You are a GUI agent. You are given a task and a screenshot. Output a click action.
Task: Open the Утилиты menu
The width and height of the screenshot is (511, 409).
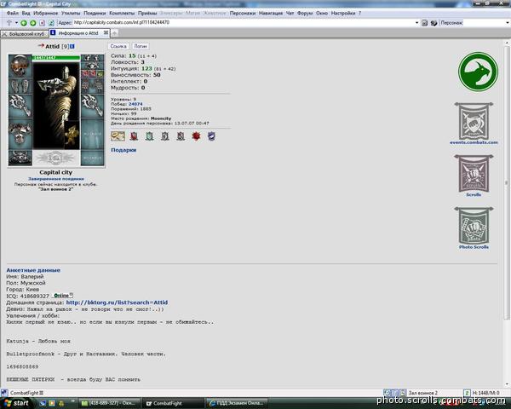71,14
